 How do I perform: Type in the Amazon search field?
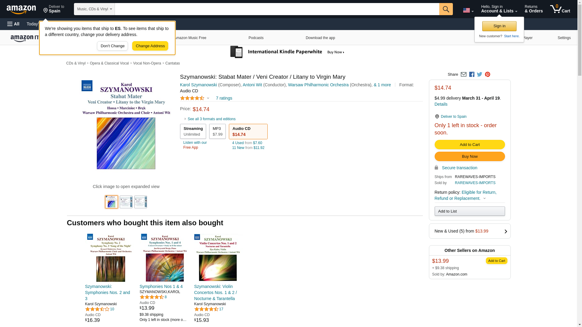tap(276, 9)
